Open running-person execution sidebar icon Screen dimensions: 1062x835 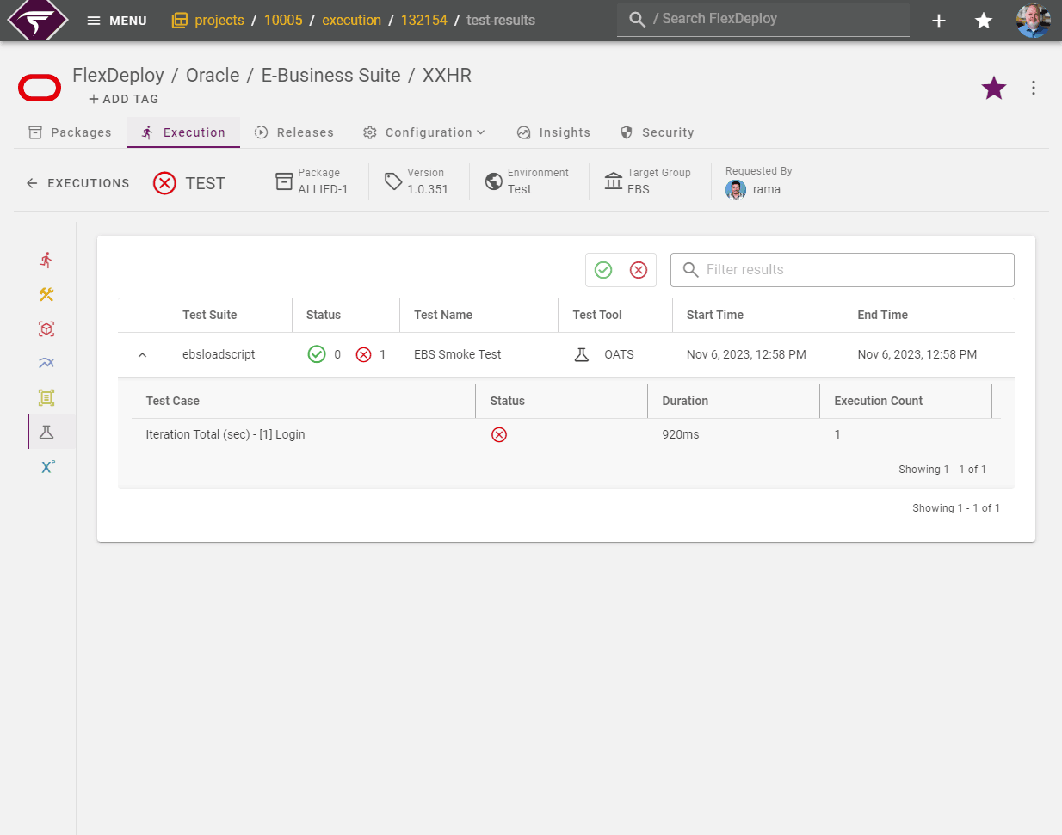coord(46,260)
